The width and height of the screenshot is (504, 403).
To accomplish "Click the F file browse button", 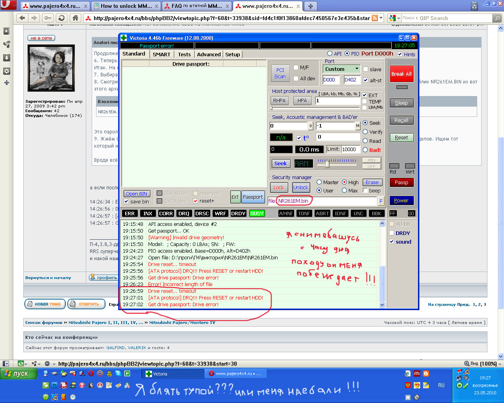I will 381,201.
